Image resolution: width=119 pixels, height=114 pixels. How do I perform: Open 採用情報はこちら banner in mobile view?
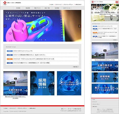tap(105, 77)
